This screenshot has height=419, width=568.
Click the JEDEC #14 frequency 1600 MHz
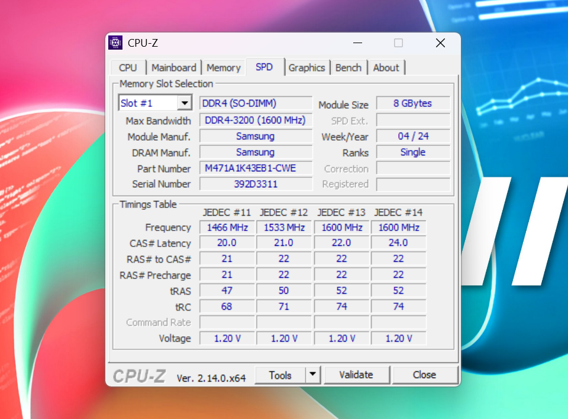pos(398,228)
